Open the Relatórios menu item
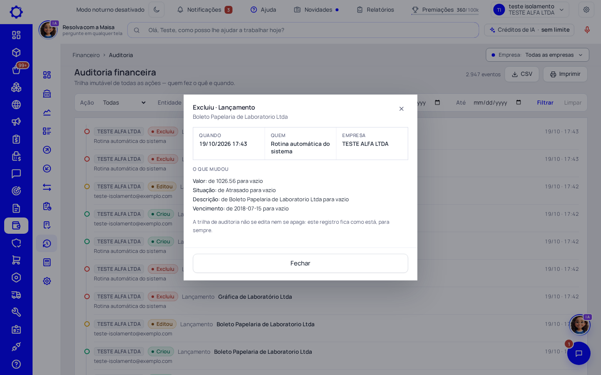Screen dimensions: 601x375 (x=375, y=10)
